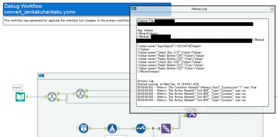This screenshot has height=137, width=278.
Task: Select the Detour tool fed by L output
Action: 81,94
